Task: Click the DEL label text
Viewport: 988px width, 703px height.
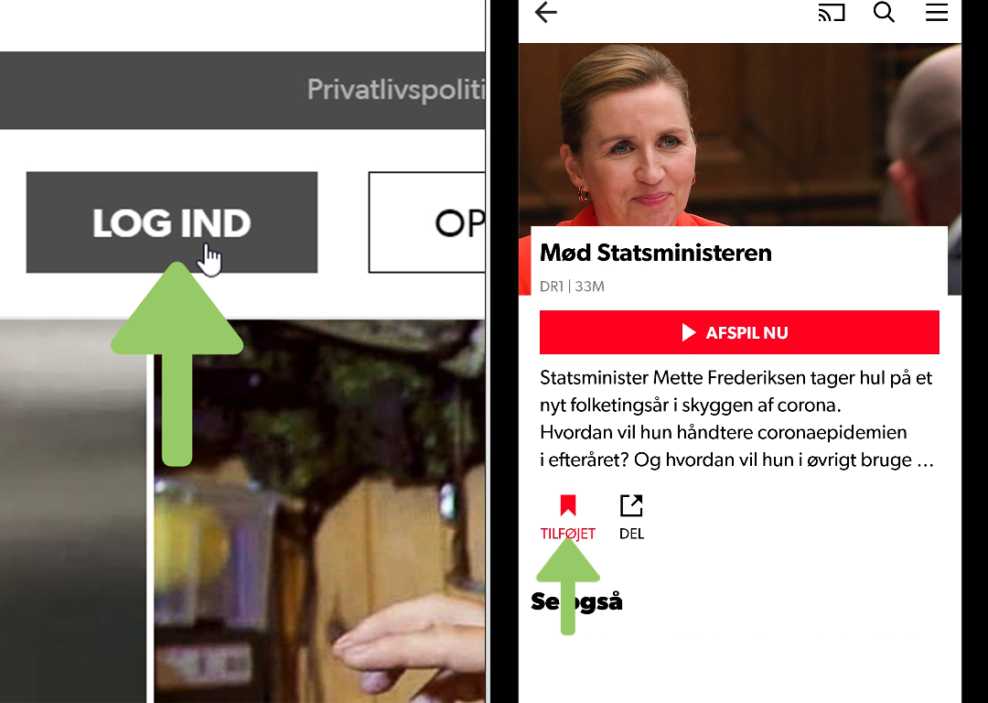Action: click(x=631, y=534)
